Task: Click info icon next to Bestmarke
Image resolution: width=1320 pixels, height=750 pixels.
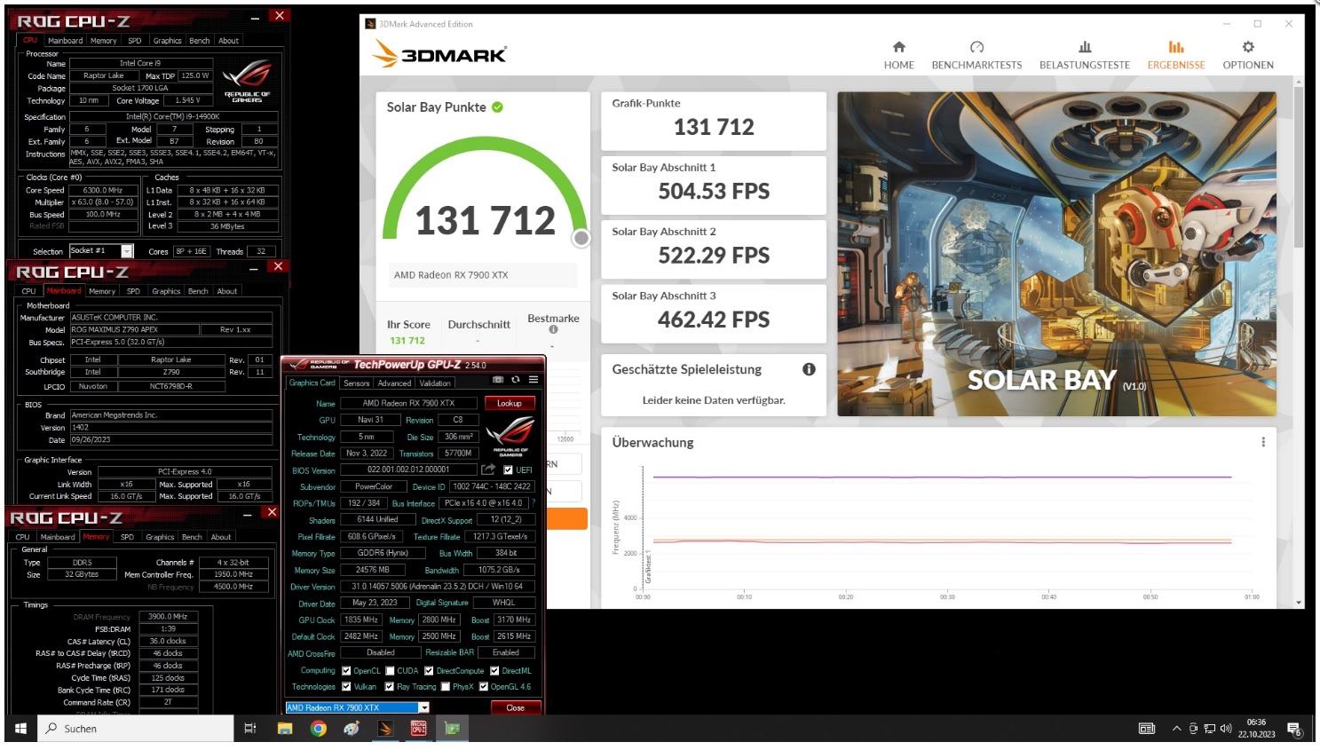Action: (553, 330)
